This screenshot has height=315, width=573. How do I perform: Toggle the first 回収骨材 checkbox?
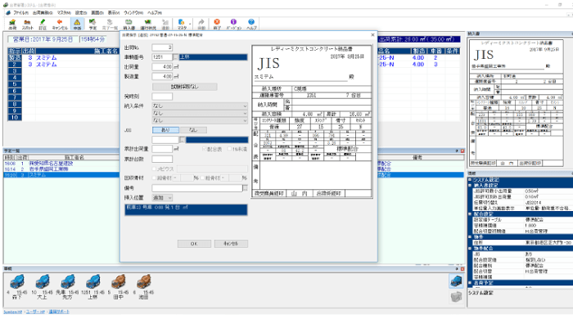[154, 178]
